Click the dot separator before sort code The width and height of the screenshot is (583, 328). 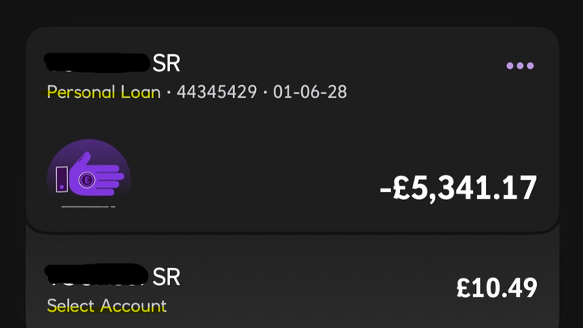click(x=265, y=92)
